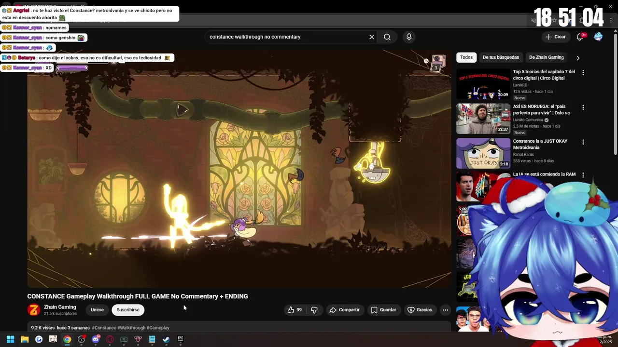Click the #Walkthrough hashtag
618x347 pixels.
131,328
